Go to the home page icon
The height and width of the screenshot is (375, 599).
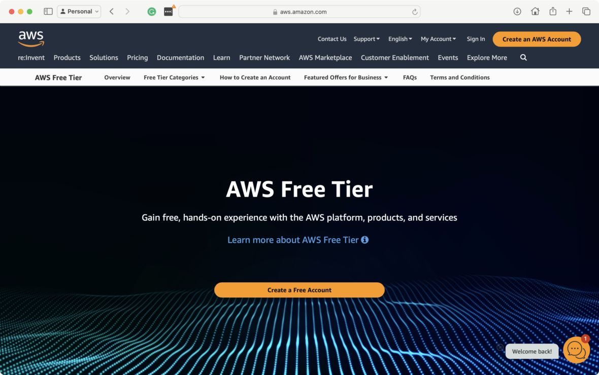(535, 12)
